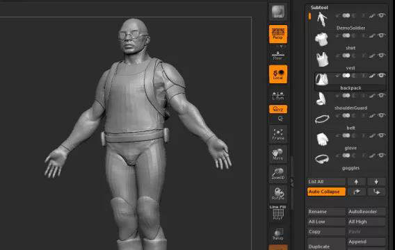The height and width of the screenshot is (250, 395).
Task: Click the curved down-right arrow button
Action: (x=376, y=192)
